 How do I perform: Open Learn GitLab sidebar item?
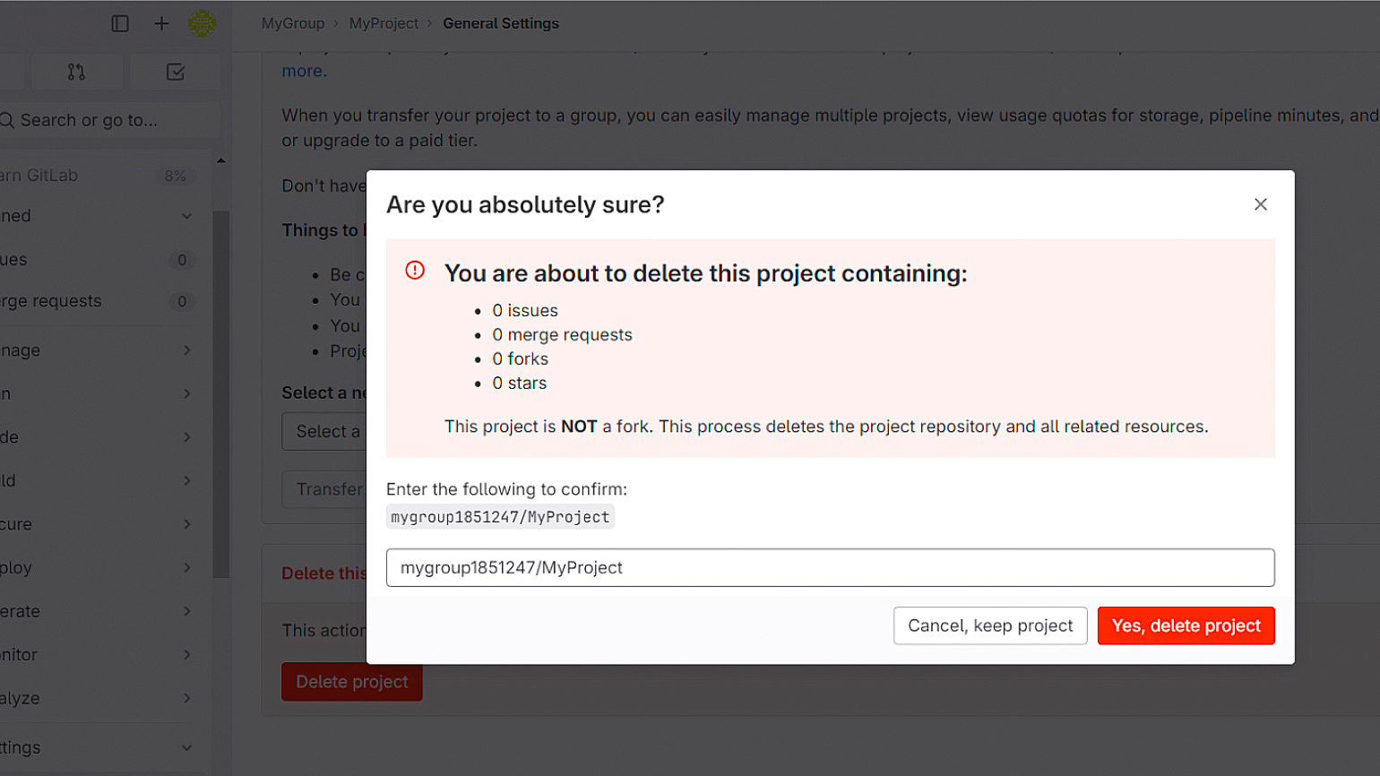[99, 176]
